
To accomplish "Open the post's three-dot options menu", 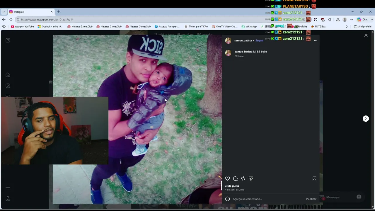I will coord(316,40).
